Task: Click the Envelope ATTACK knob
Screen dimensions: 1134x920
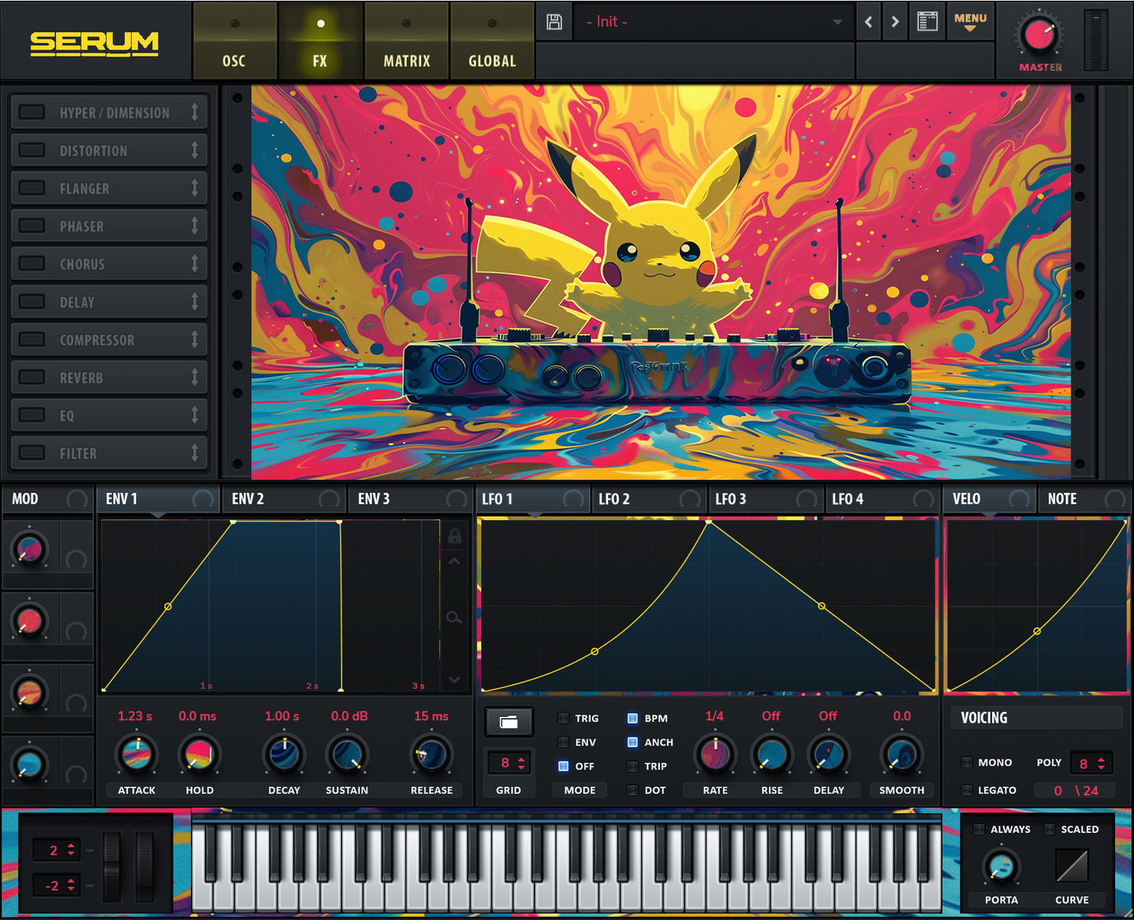Action: tap(137, 754)
